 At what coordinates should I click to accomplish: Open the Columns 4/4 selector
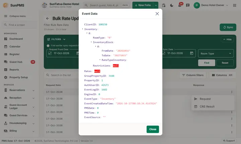(222, 75)
